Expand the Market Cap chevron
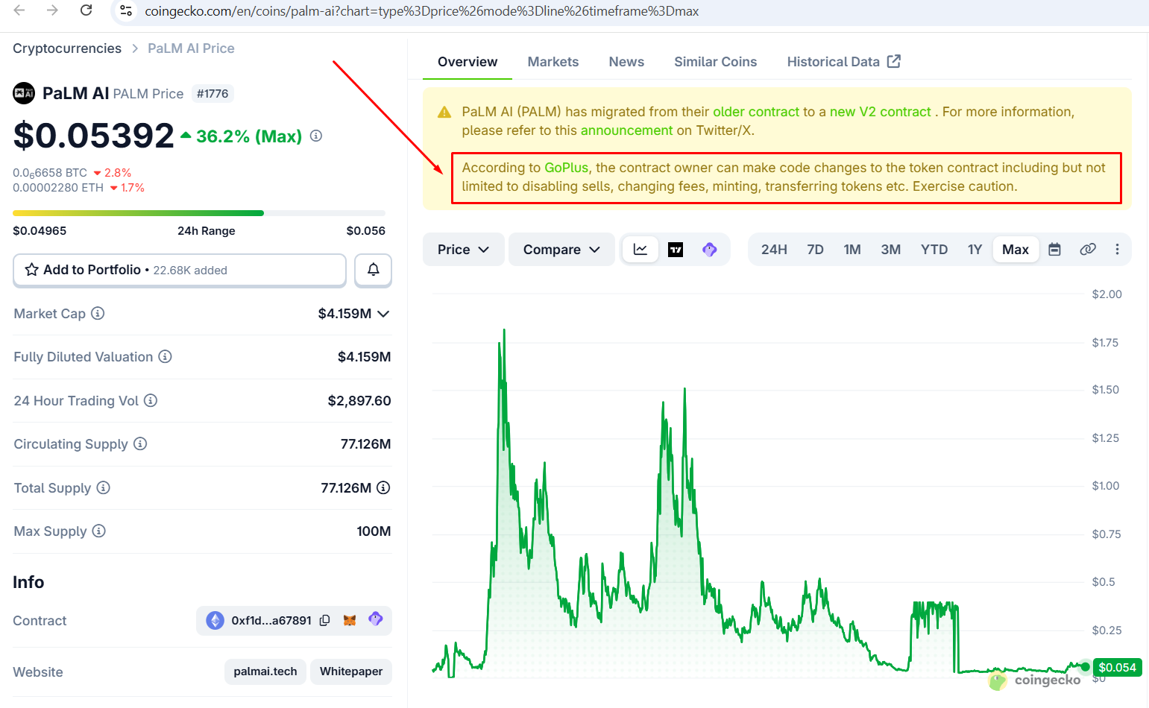This screenshot has height=708, width=1149. point(383,314)
